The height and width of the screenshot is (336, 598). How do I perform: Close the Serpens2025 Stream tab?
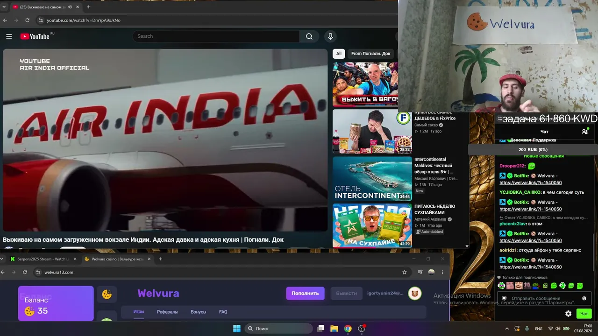(x=75, y=259)
